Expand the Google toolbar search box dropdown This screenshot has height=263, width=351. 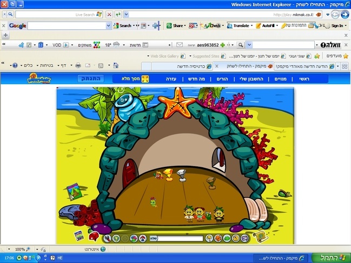coord(108,26)
